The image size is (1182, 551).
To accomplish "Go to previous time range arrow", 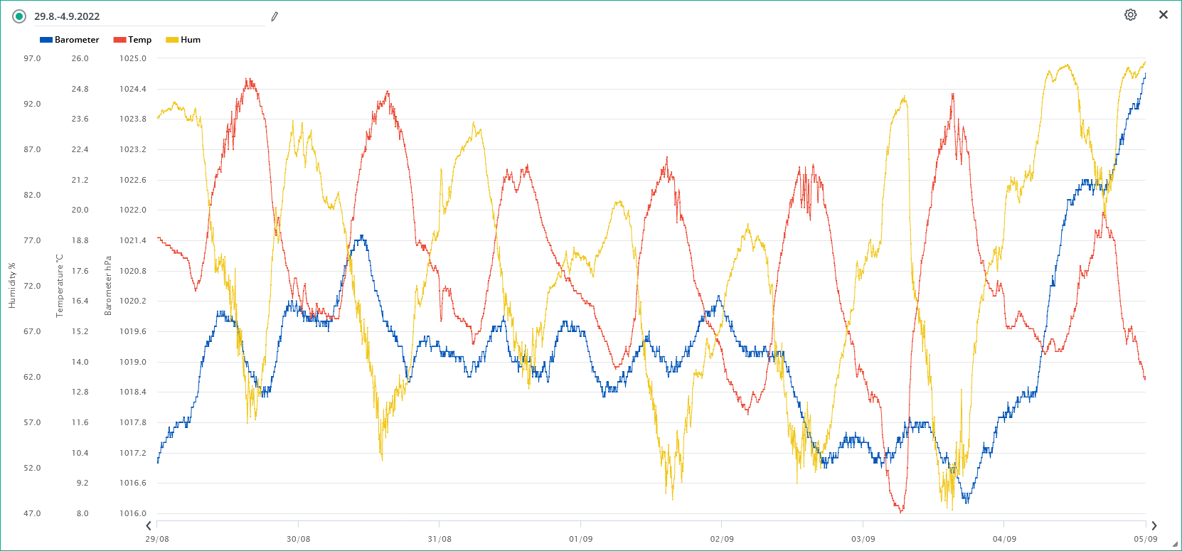I will coord(149,526).
